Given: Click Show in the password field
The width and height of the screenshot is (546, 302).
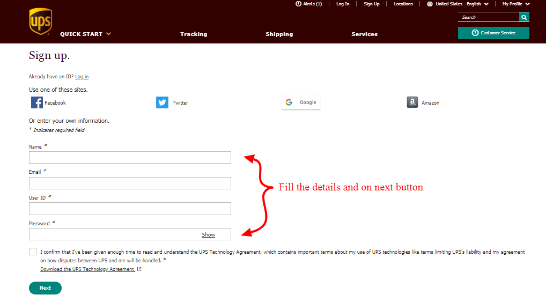Looking at the screenshot, I should [208, 235].
